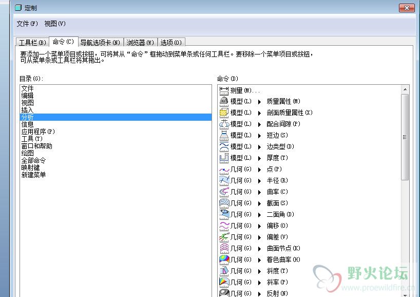
Task: Select 文件 in the category list
Action: point(116,88)
